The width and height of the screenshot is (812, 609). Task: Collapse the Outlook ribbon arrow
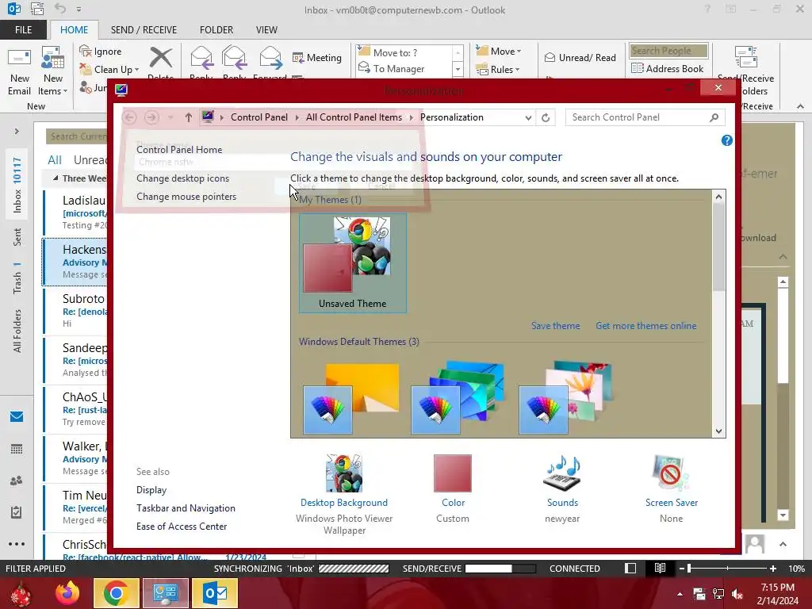point(801,106)
